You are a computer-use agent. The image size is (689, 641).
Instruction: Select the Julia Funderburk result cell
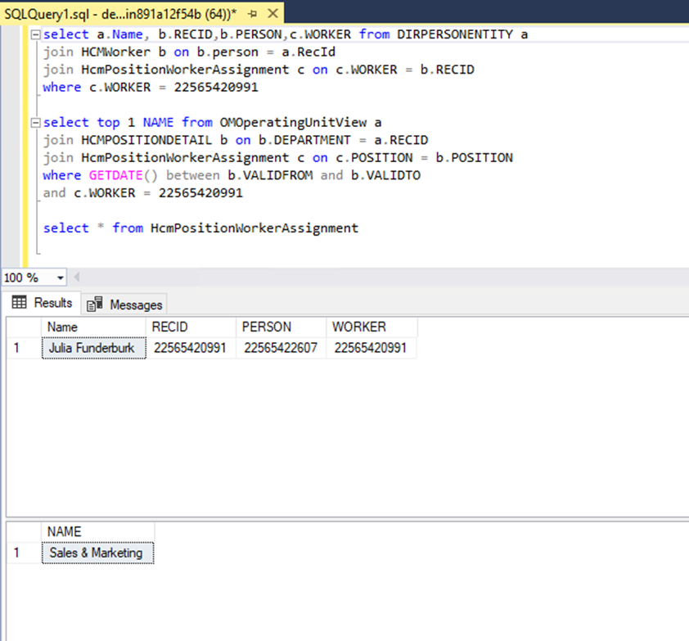click(92, 348)
